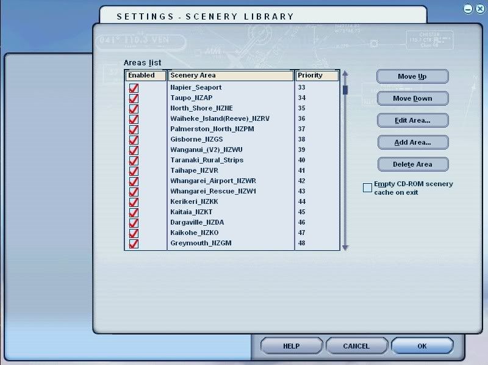Click the areas list scrollbar thumb
The image size is (488, 365).
(x=345, y=90)
